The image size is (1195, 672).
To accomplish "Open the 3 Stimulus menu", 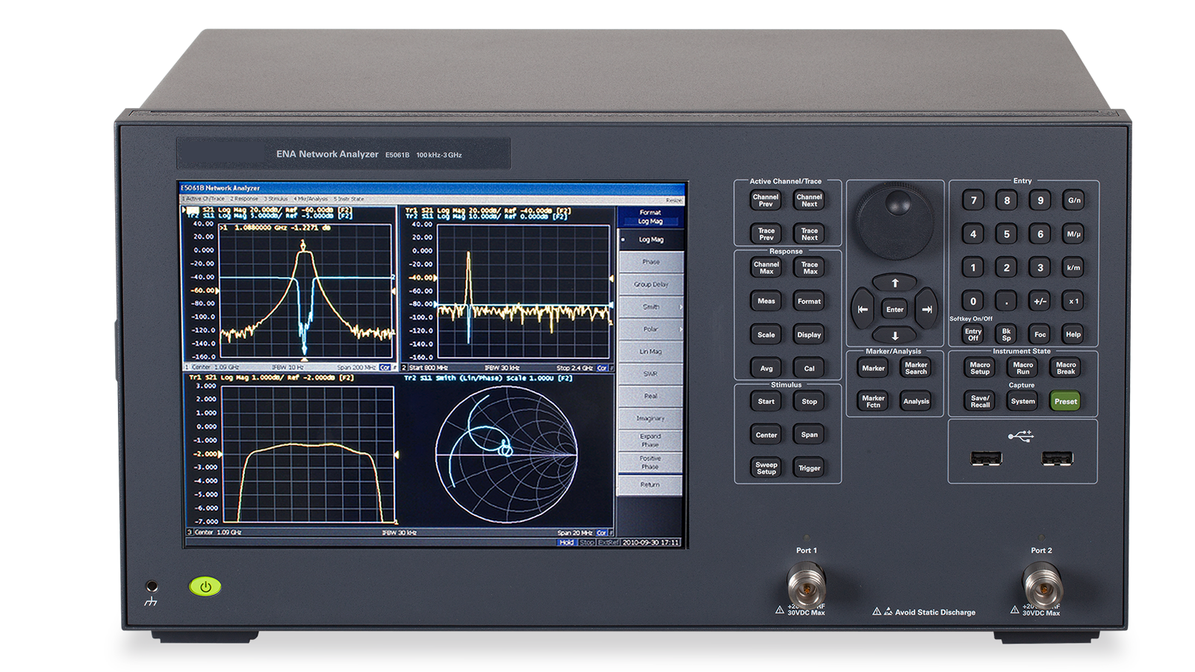I will pos(276,199).
